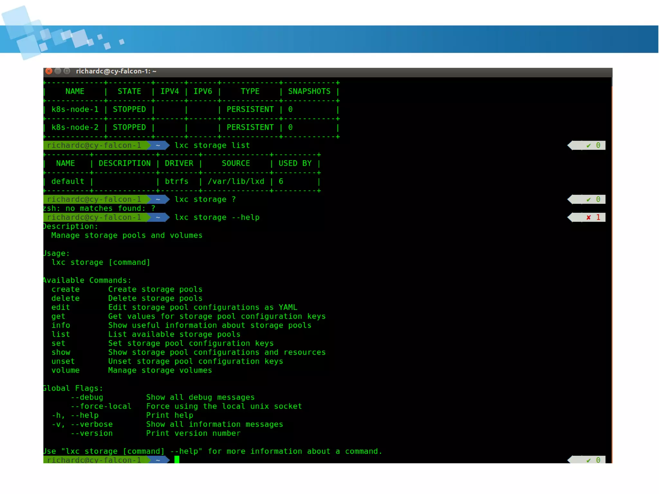The image size is (659, 494).
Task: Click the maximize window button
Action: coord(67,71)
